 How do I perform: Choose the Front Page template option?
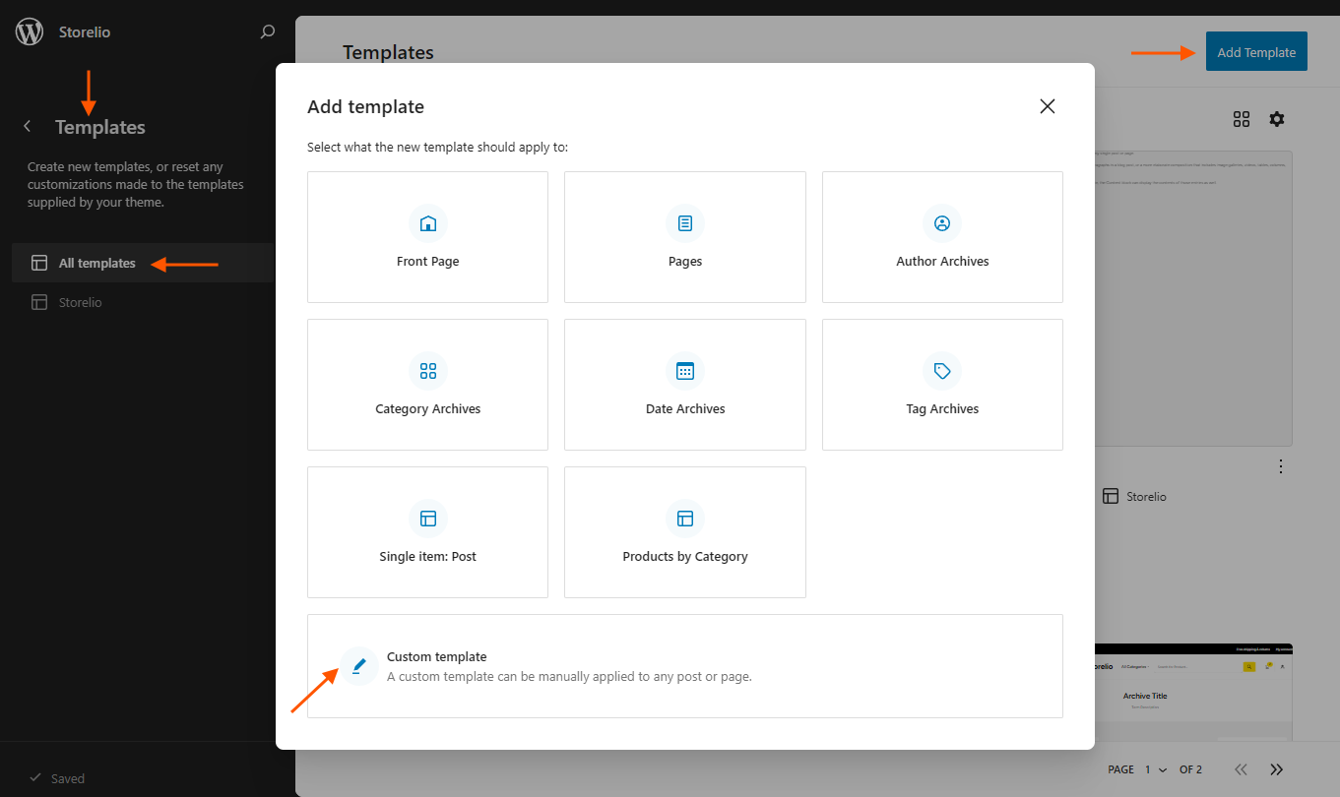coord(427,237)
